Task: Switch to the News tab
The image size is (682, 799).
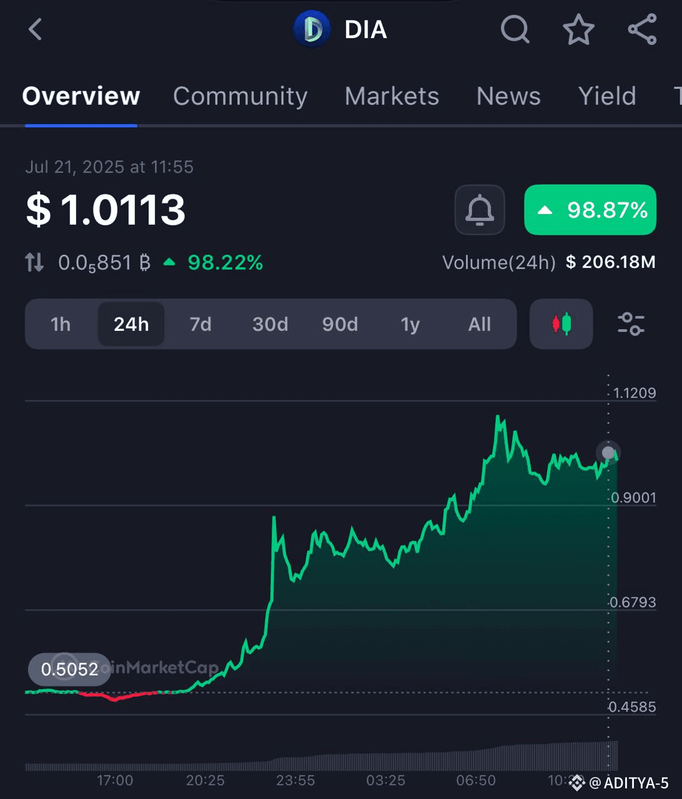Action: 508,96
